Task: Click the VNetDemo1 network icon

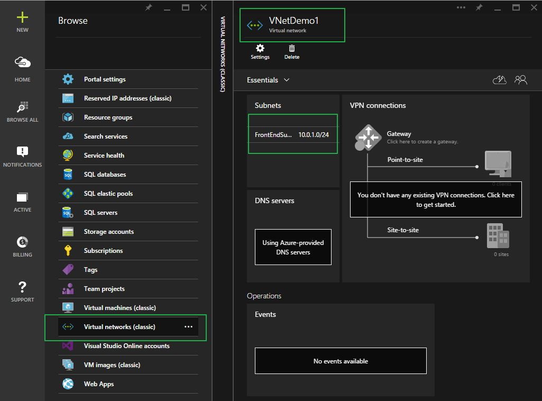Action: [x=255, y=25]
